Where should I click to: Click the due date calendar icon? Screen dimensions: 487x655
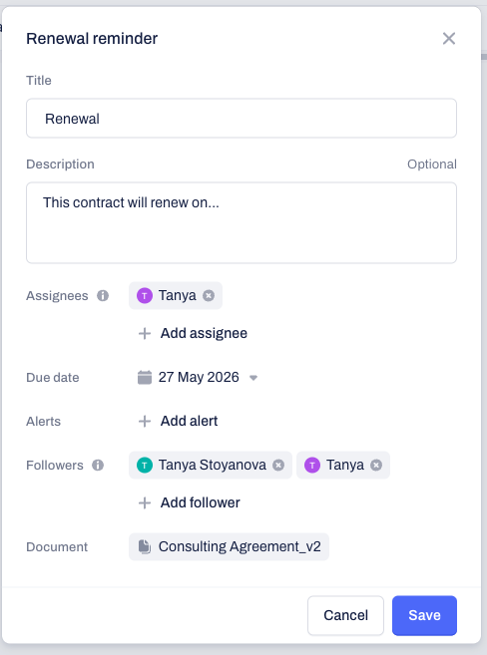(145, 377)
